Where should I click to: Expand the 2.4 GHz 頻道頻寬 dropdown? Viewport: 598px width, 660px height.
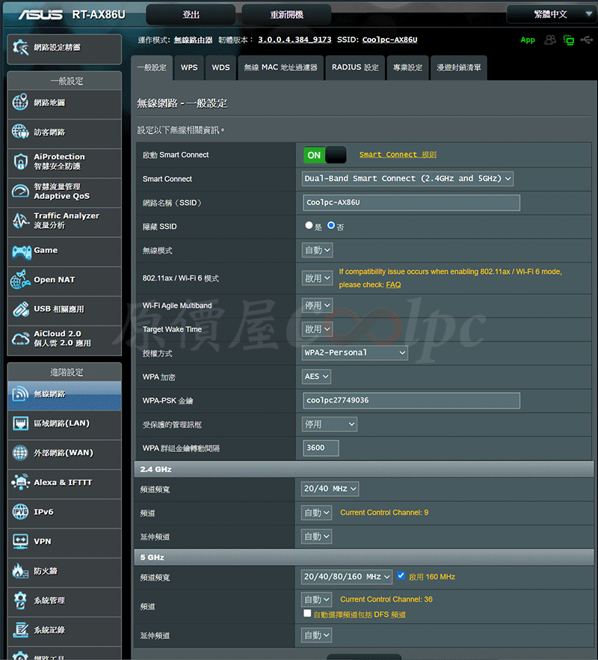pyautogui.click(x=330, y=489)
